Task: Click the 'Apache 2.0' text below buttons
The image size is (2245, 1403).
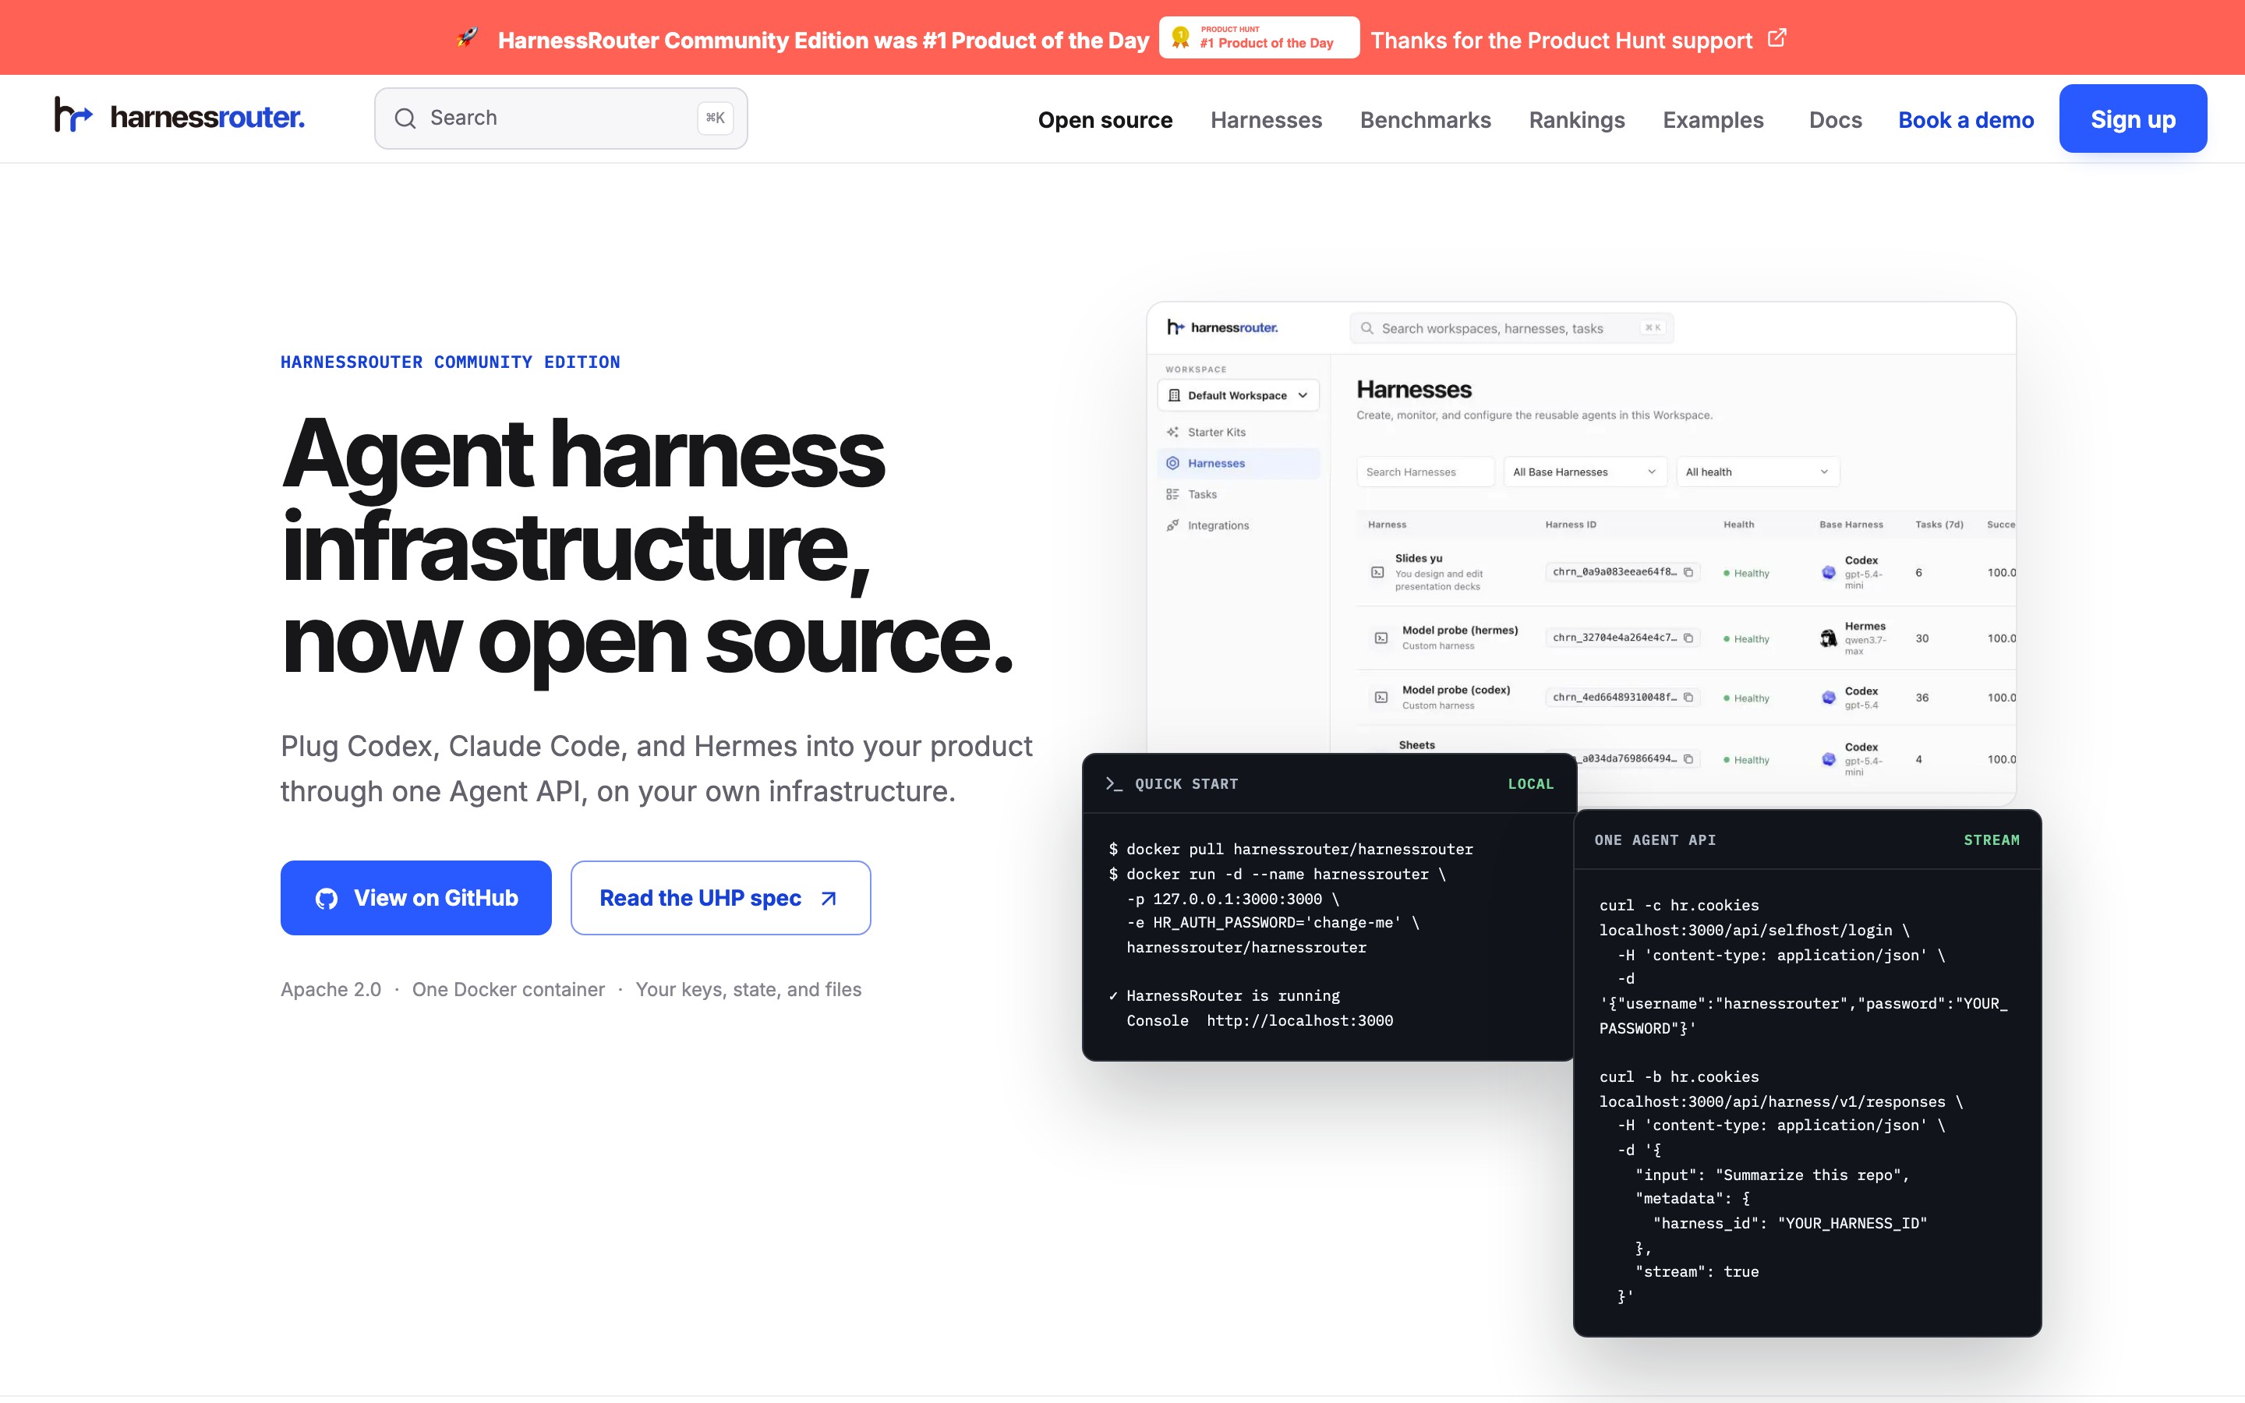Action: [331, 989]
